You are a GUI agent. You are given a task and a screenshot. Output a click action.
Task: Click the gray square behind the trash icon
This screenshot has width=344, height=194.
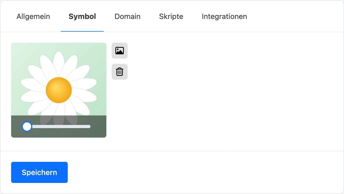coord(120,72)
